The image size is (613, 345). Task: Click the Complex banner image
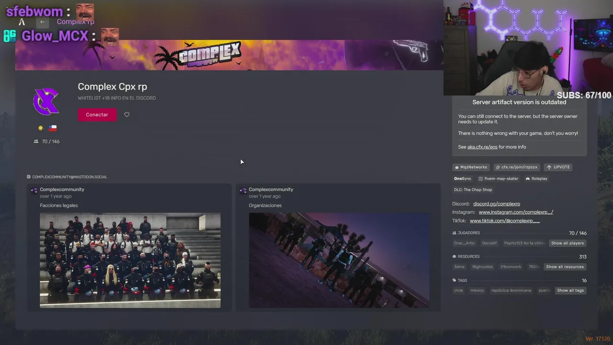[229, 55]
